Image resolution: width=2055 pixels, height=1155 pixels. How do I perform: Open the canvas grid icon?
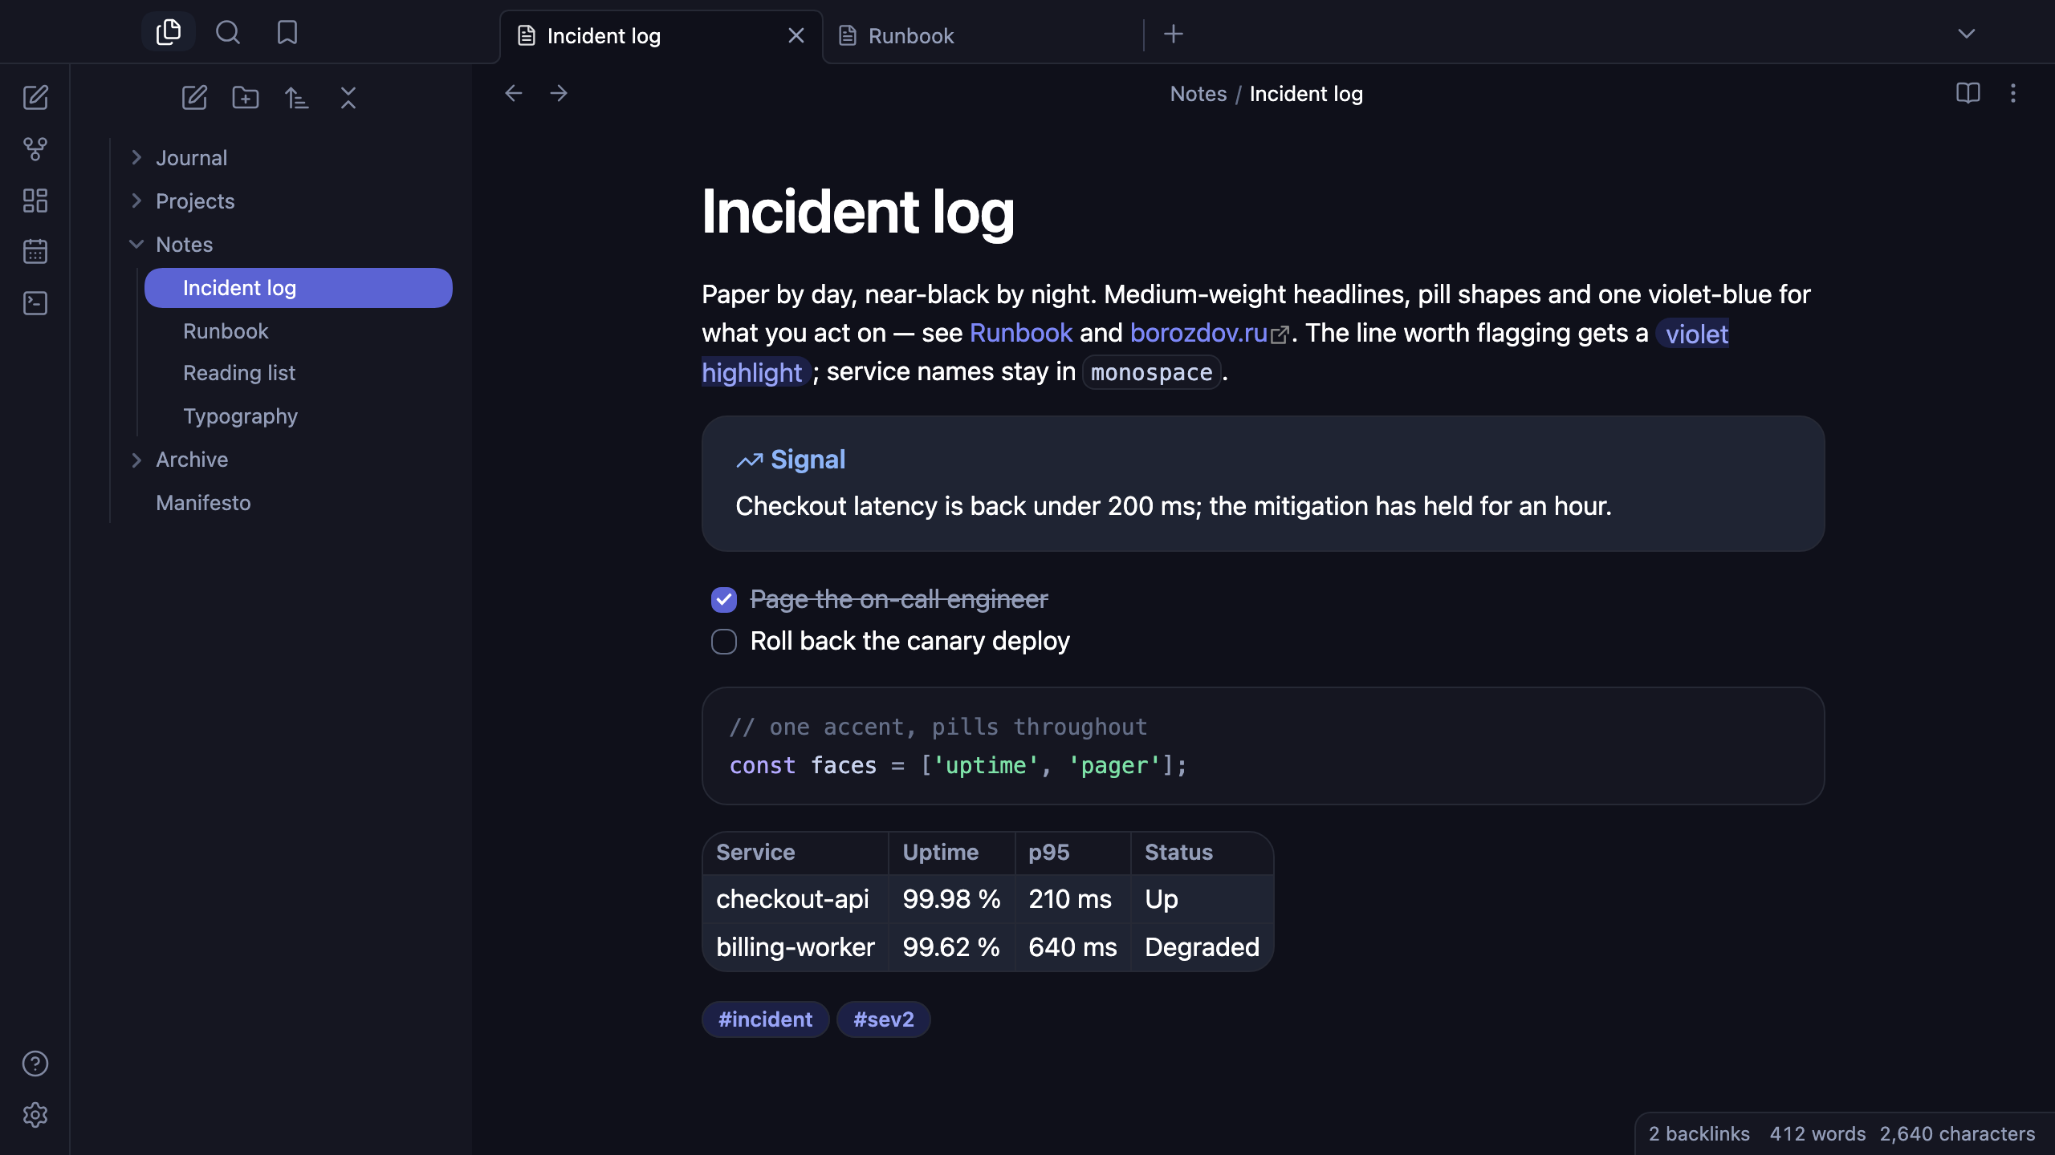[x=35, y=201]
